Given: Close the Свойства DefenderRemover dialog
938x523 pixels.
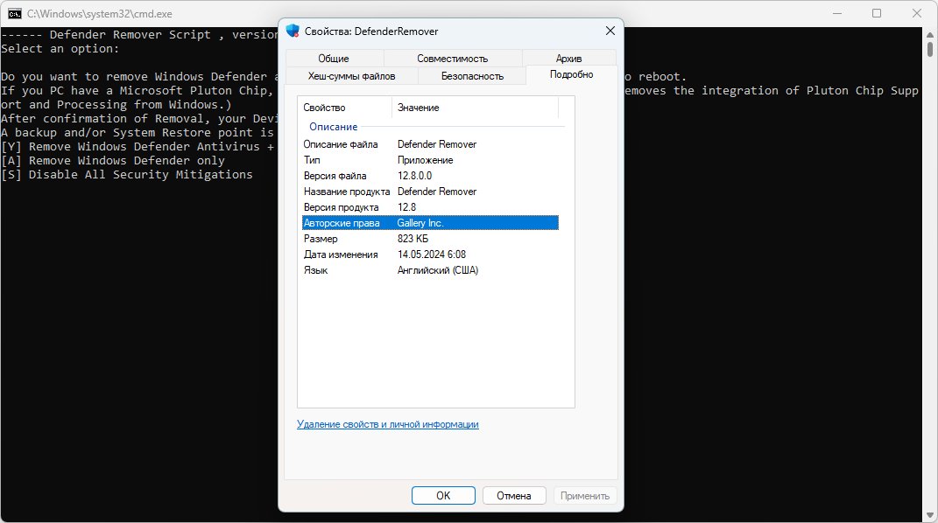Looking at the screenshot, I should pyautogui.click(x=610, y=31).
